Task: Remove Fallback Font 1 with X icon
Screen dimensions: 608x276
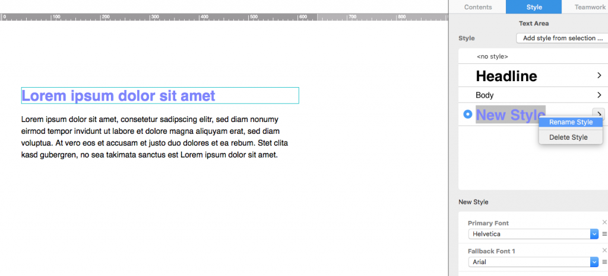Action: 604,250
